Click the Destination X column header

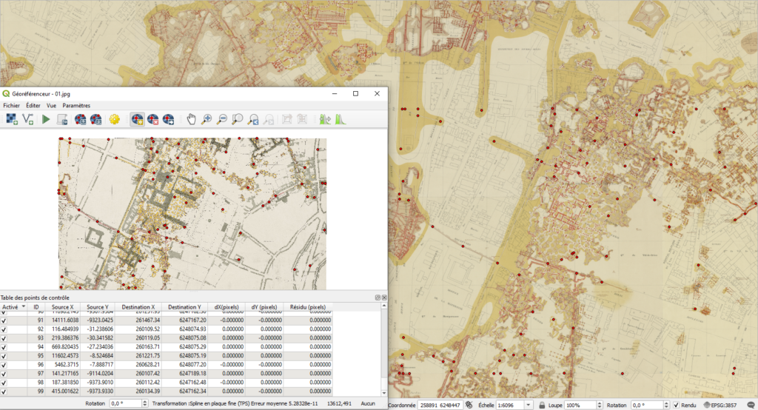(x=138, y=306)
